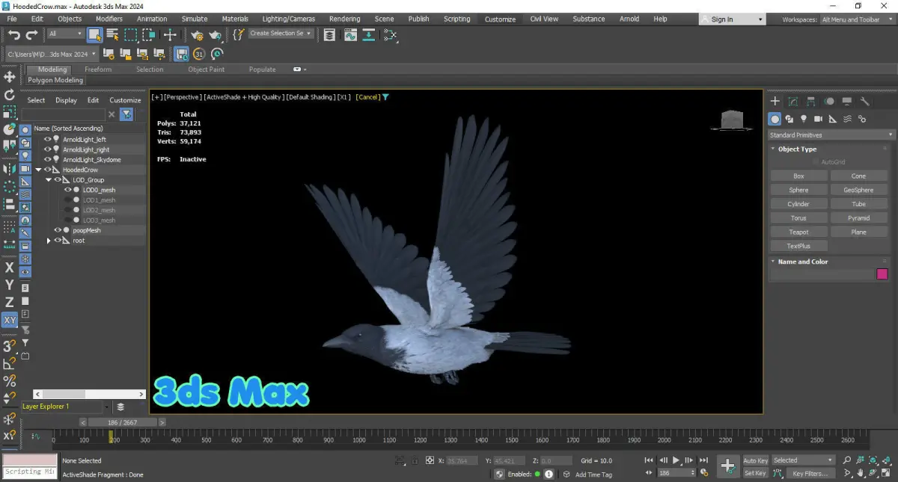Image resolution: width=898 pixels, height=482 pixels.
Task: Switch to the Object Paint ribbon tab
Action: click(x=207, y=69)
